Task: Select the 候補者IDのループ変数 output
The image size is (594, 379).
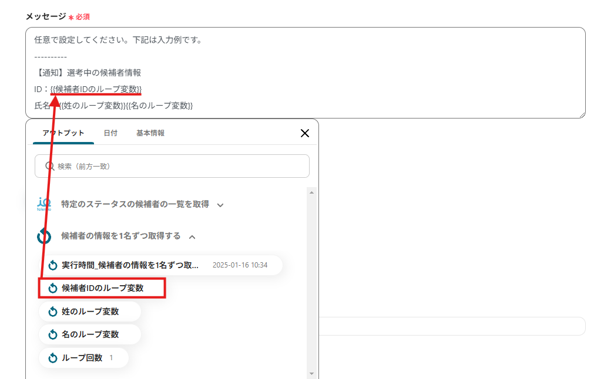Action: coord(102,288)
